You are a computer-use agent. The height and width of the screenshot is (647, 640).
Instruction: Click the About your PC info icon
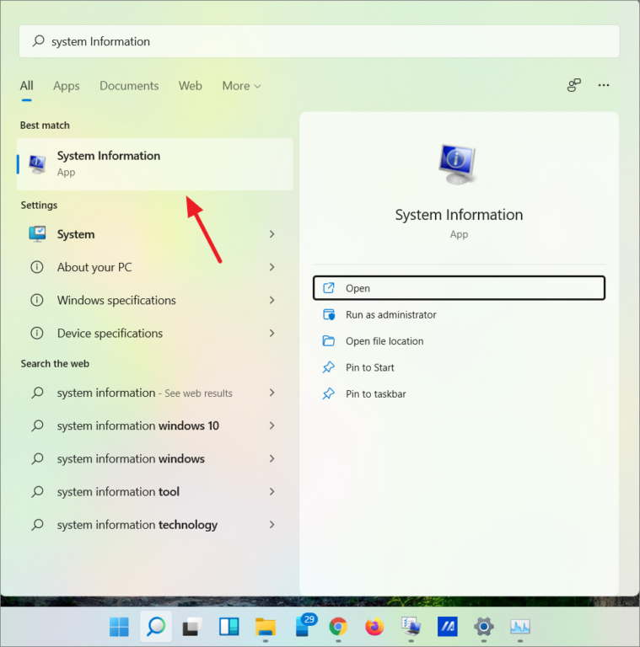coord(37,267)
